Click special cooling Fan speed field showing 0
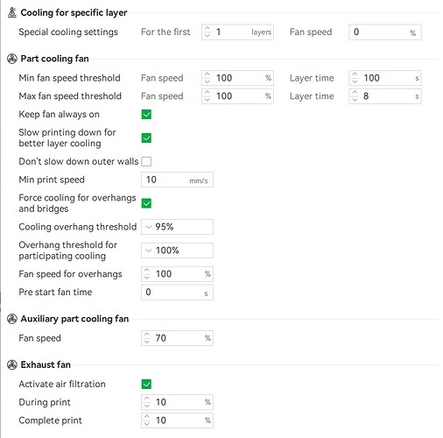This screenshot has height=438, width=443. click(385, 32)
